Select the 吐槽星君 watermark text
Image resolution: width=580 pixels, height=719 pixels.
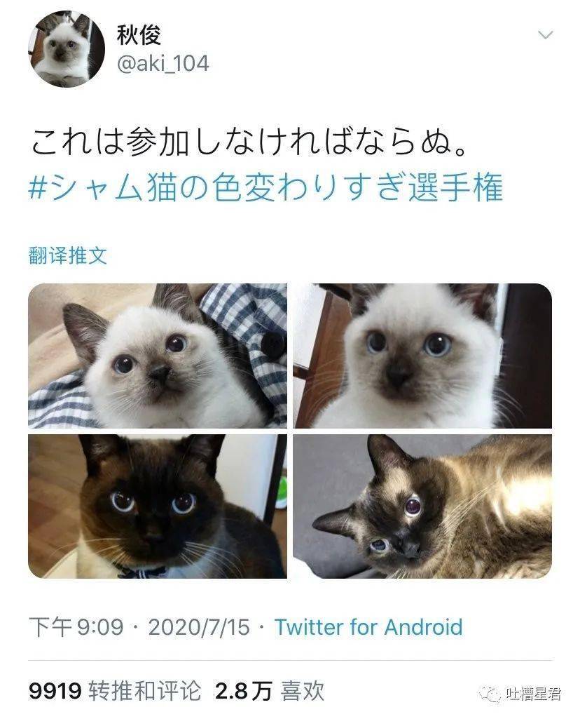click(x=533, y=694)
